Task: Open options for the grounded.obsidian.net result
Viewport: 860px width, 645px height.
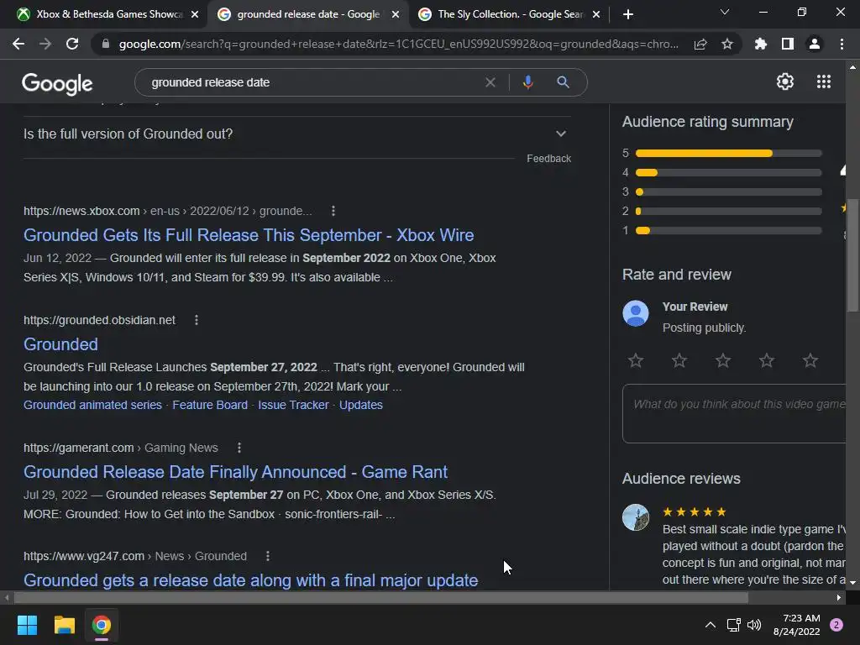Action: (x=197, y=320)
